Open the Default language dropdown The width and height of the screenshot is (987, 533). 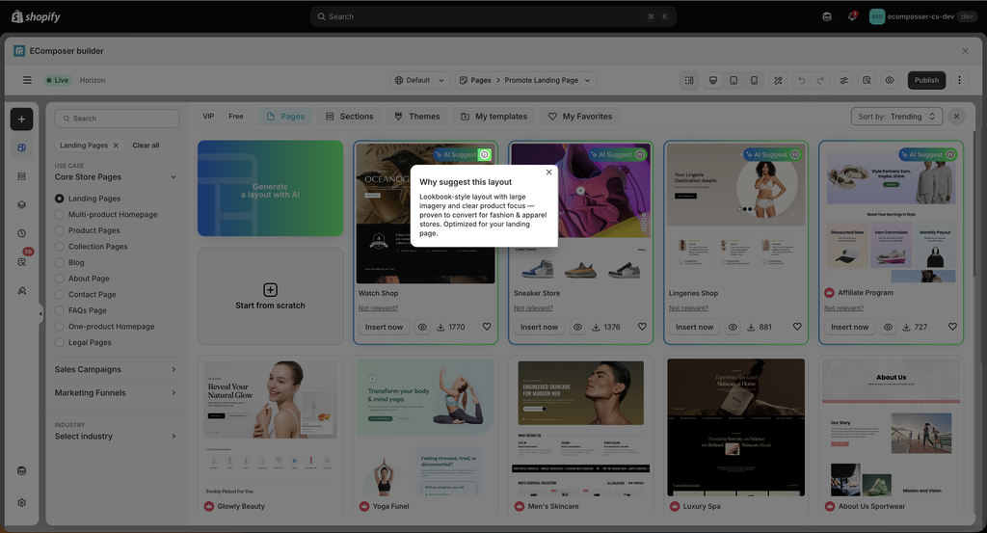click(420, 80)
